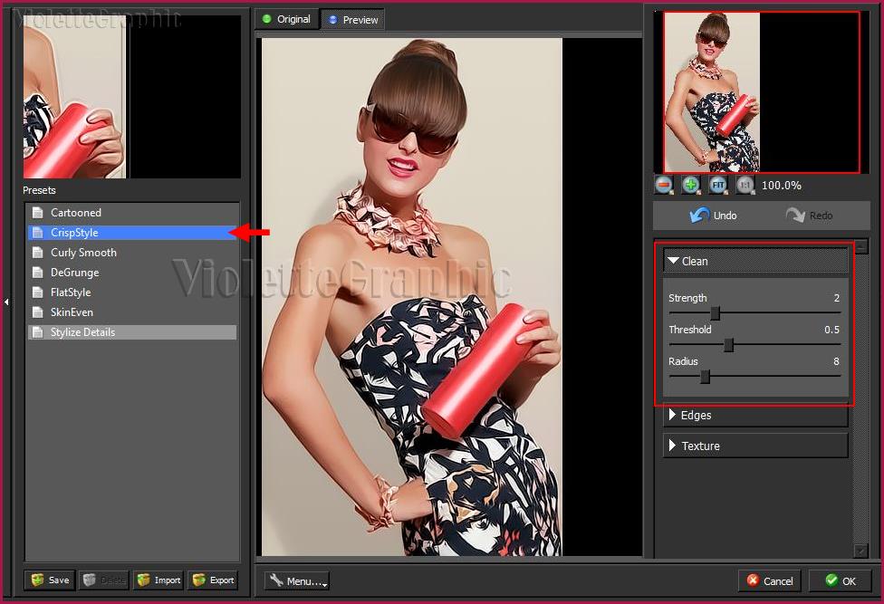The width and height of the screenshot is (884, 604).
Task: Click the zoom in magnifier icon
Action: pos(691,185)
